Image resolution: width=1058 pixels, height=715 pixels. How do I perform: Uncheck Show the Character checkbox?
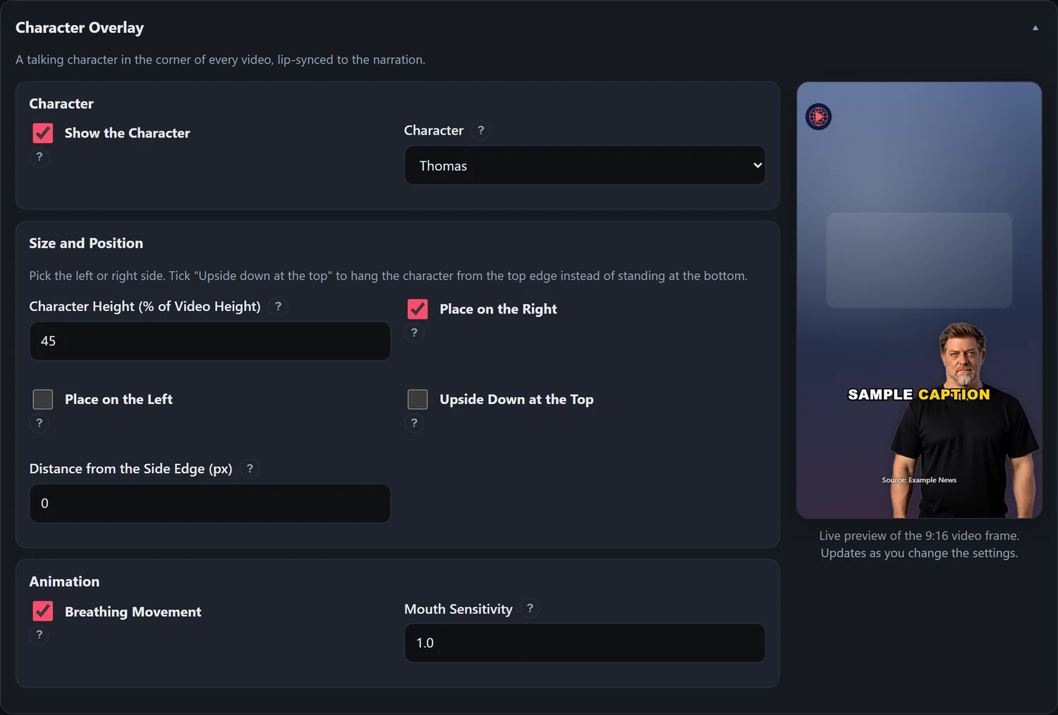click(43, 133)
